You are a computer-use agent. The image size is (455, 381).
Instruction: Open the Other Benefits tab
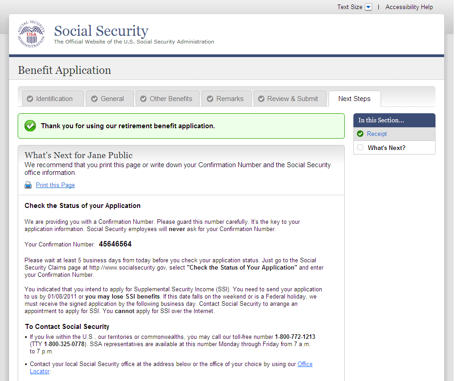tap(171, 99)
